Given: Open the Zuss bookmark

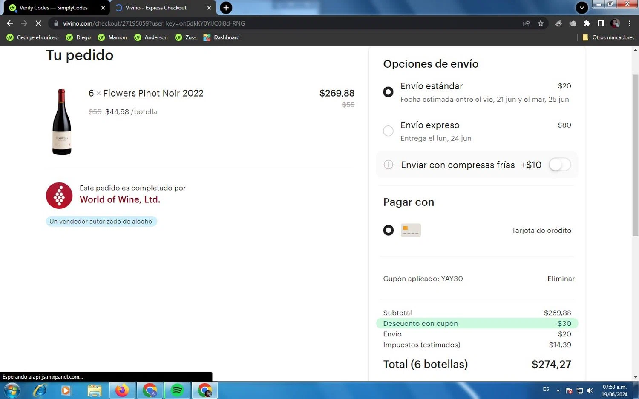Looking at the screenshot, I should pyautogui.click(x=186, y=37).
